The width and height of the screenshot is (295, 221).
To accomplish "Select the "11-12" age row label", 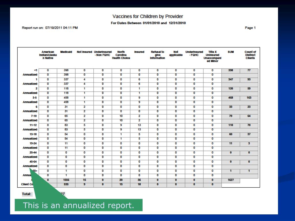I will point(33,125).
